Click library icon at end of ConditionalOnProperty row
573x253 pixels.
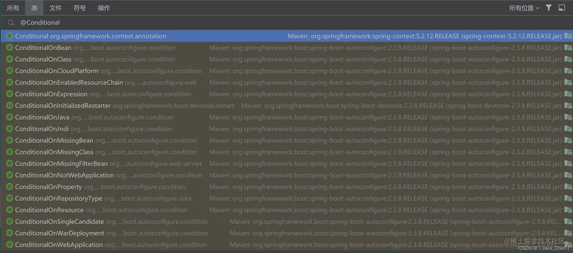point(568,187)
